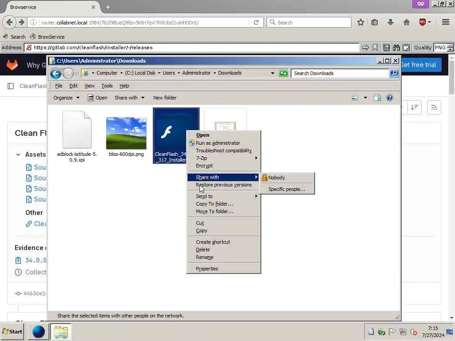Click the Browservice clipboard icon
The width and height of the screenshot is (455, 341).
[406, 48]
